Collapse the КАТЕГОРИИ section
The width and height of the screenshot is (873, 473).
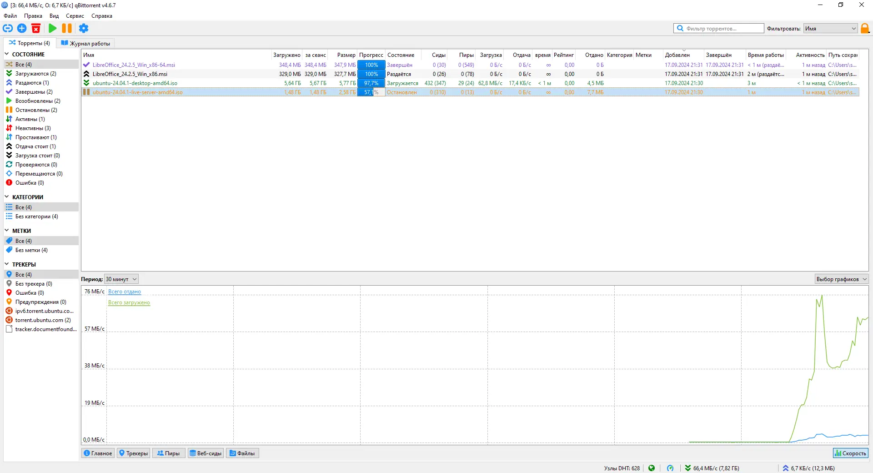tap(7, 197)
